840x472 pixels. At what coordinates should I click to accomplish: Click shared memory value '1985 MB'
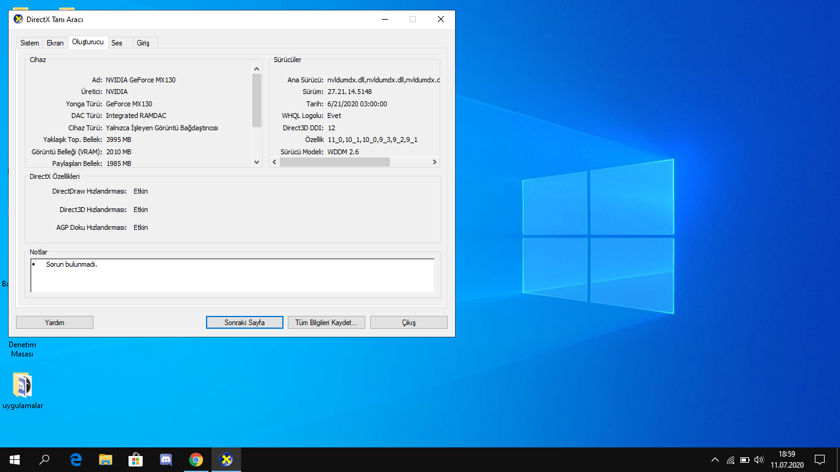pos(119,163)
